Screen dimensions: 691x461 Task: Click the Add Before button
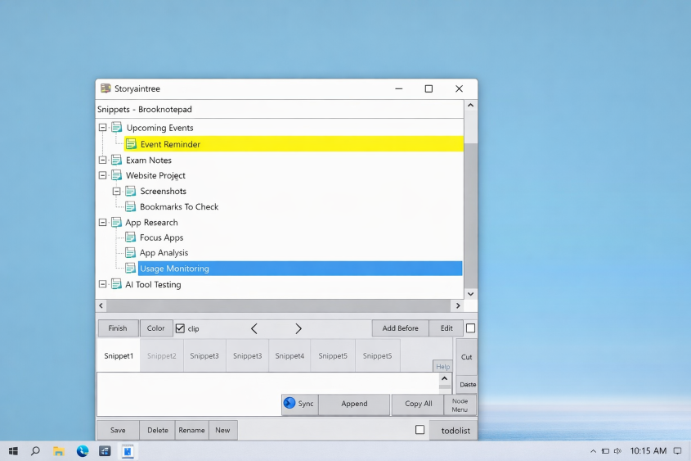point(400,328)
